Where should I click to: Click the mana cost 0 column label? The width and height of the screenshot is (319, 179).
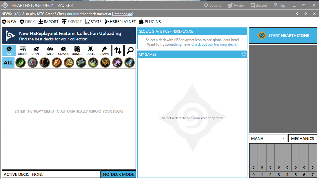tap(254, 175)
